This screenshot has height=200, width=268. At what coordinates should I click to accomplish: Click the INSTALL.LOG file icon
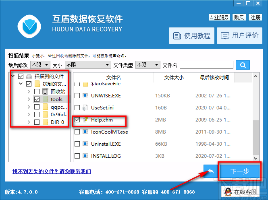tap(85, 156)
